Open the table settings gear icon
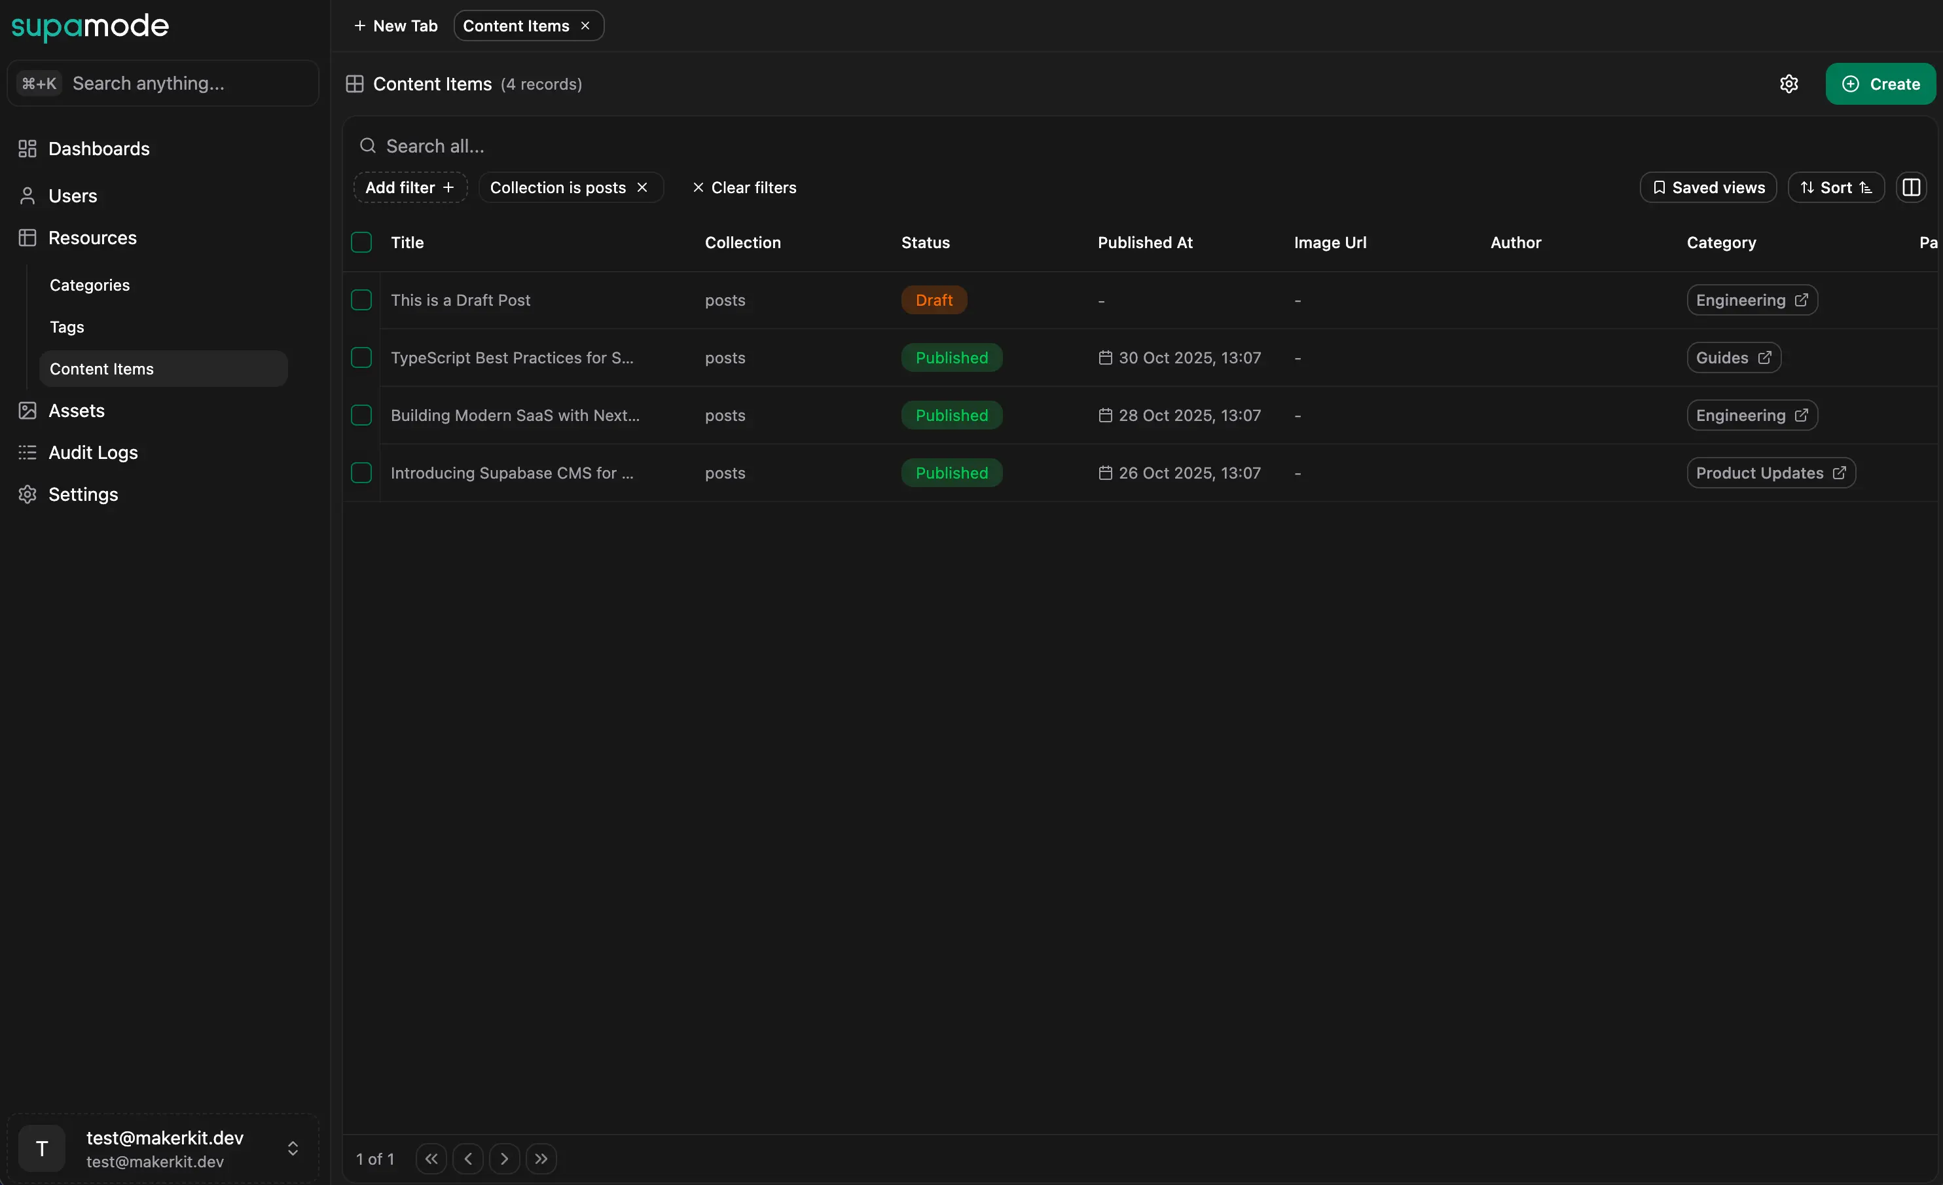 pos(1789,84)
